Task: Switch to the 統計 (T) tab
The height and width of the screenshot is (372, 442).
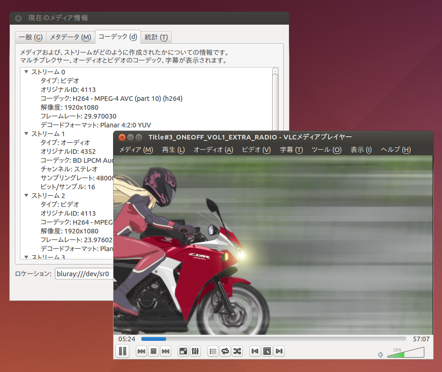Action: click(156, 37)
